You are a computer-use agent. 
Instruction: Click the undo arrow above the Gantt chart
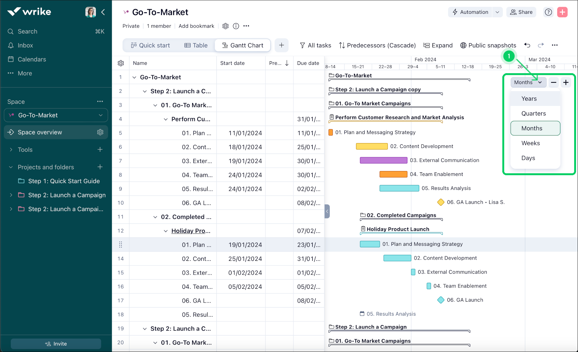pos(527,45)
